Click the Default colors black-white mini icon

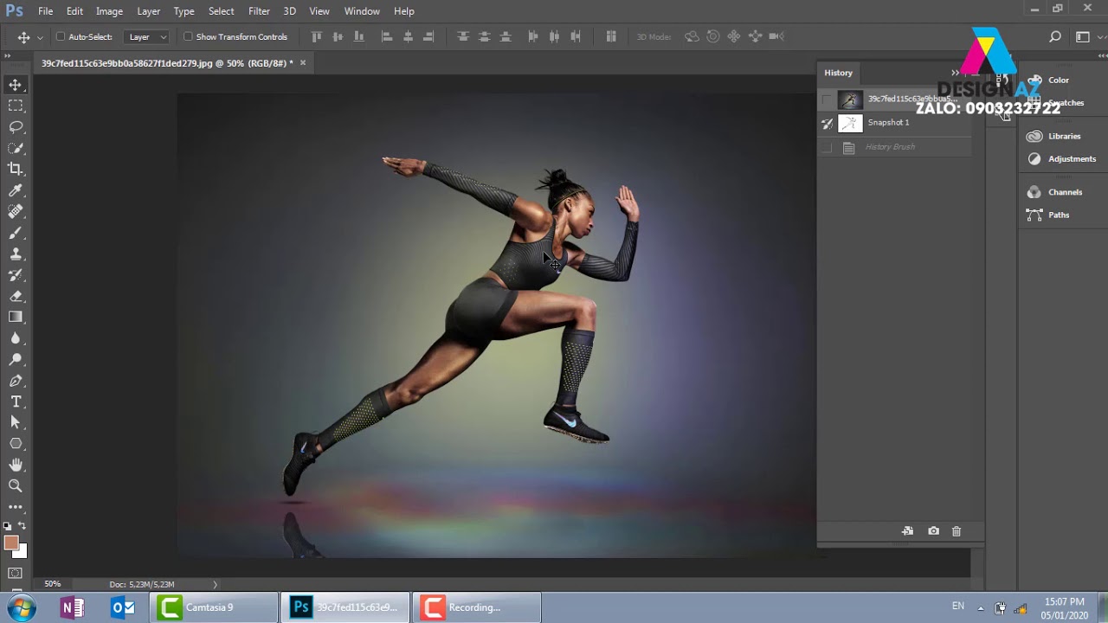[x=7, y=526]
